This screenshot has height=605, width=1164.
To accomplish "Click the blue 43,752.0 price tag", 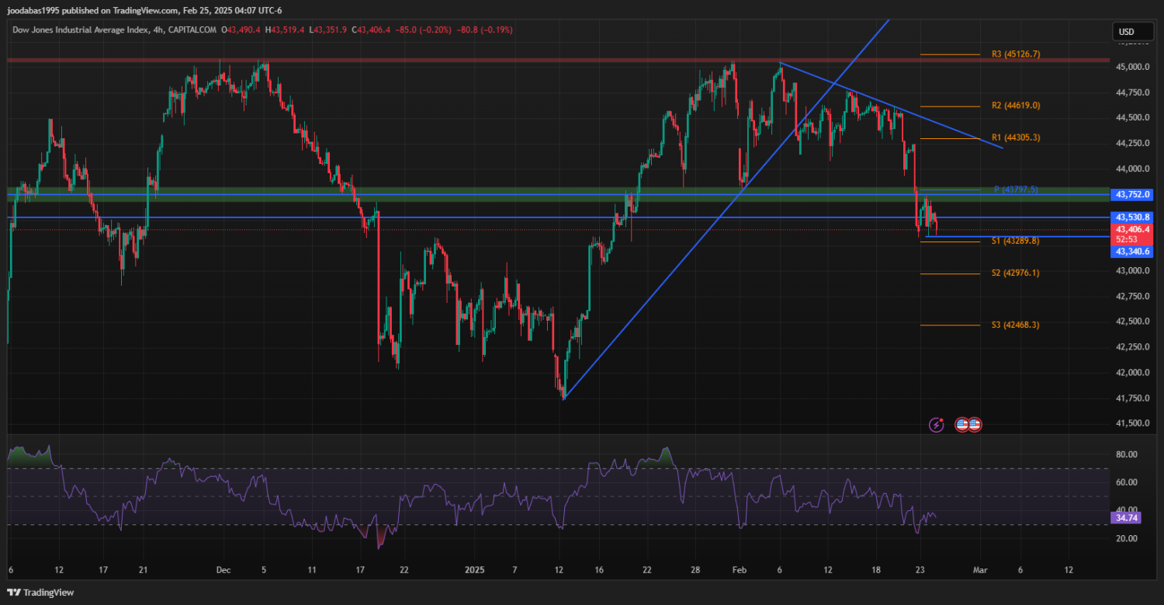I will (1133, 194).
